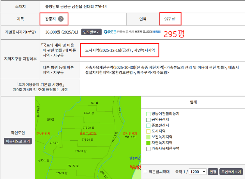Open the 부동산 공시가격 알리미 link

(x=148, y=32)
